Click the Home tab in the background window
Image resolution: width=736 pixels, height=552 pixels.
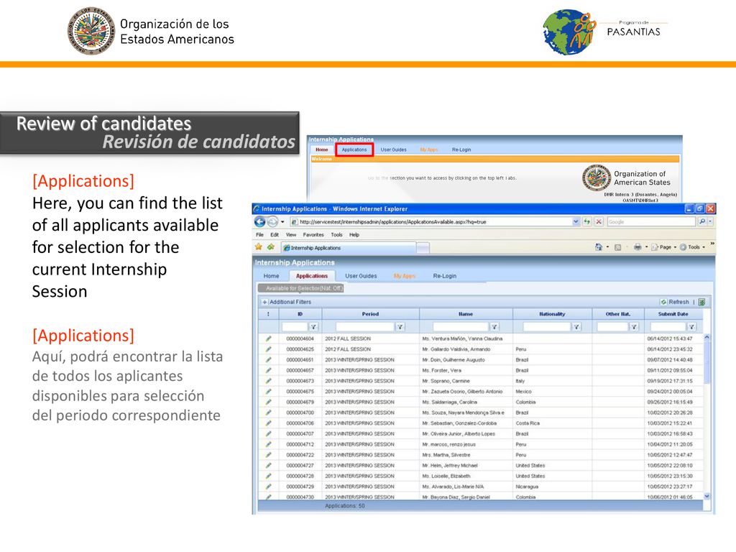321,149
